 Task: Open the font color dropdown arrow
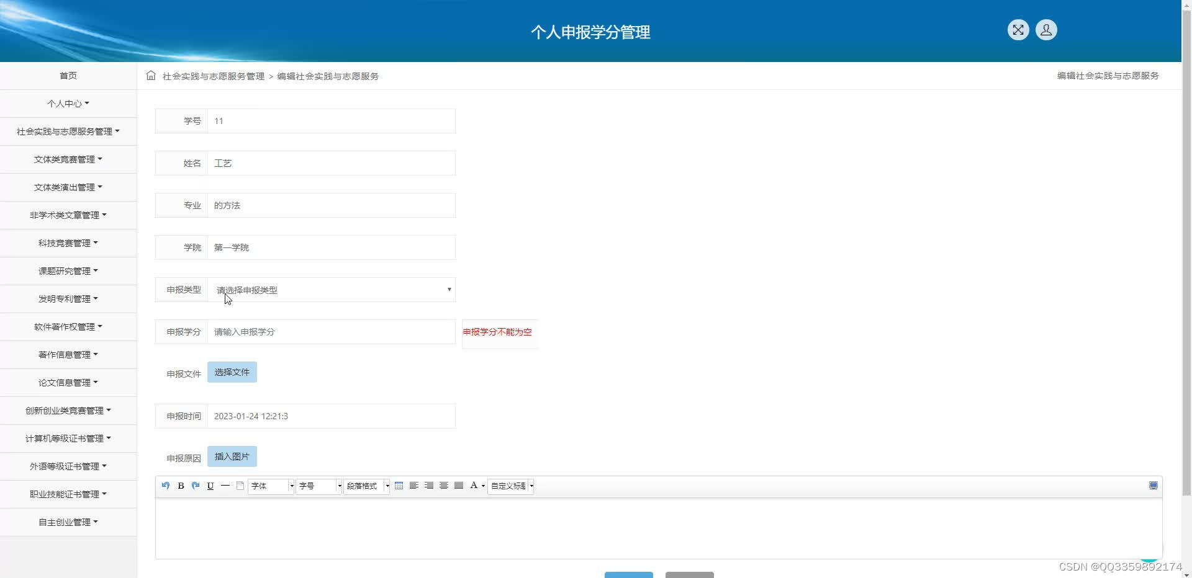483,486
